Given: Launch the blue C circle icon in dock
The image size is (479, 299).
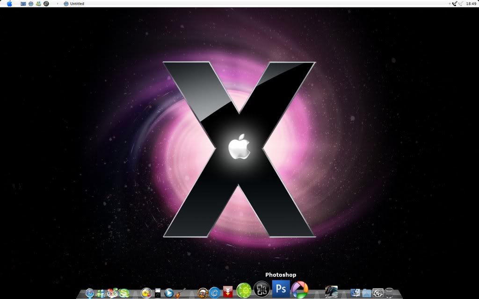Looking at the screenshot, I should tap(214, 293).
